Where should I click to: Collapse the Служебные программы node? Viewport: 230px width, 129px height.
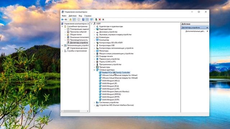pyautogui.click(x=62, y=27)
